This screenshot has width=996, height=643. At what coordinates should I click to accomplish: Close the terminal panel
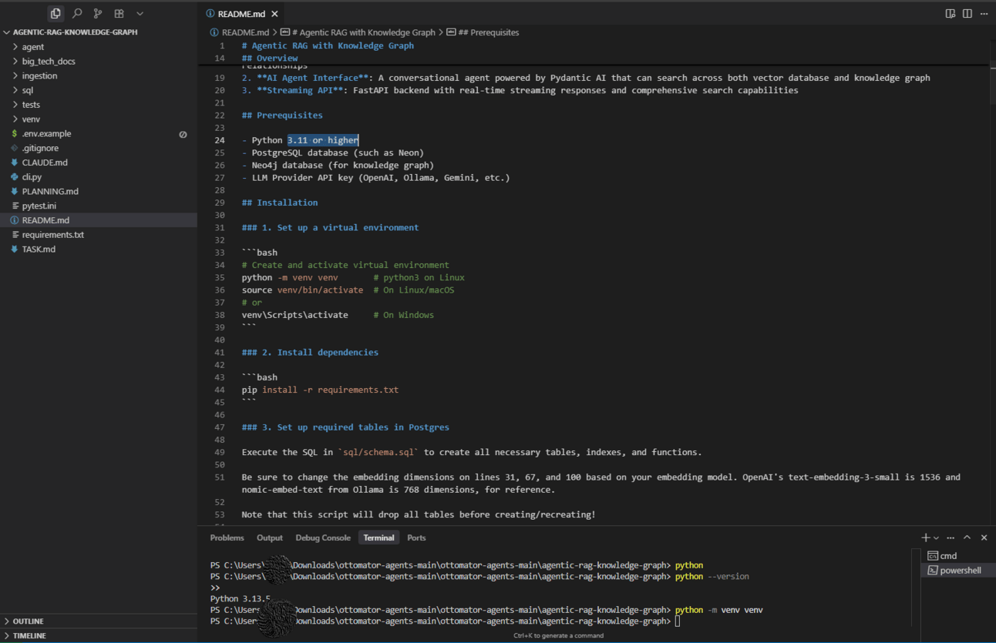tap(984, 538)
